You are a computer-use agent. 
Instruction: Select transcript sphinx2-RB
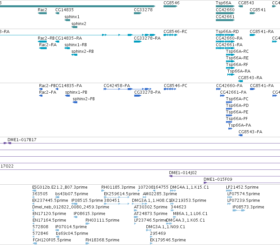pos(74,55)
